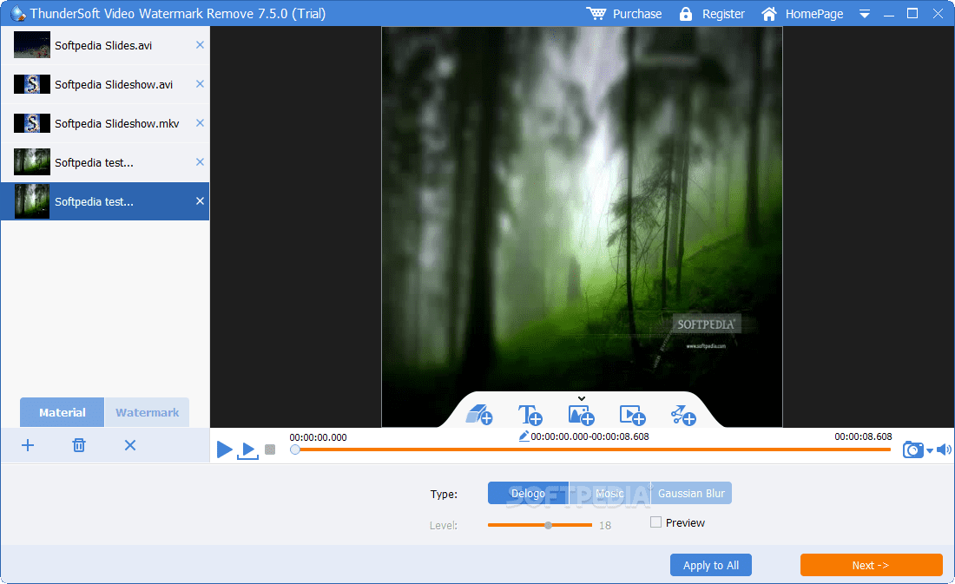Click the shopping cart Purchase icon

[596, 13]
